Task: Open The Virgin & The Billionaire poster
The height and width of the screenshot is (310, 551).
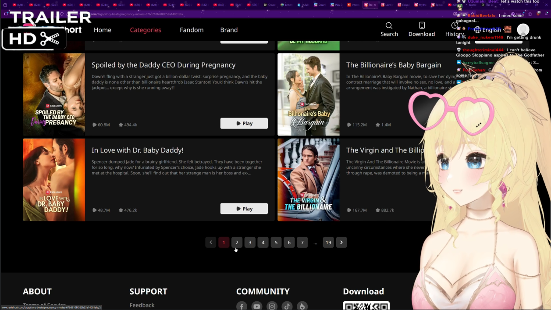Action: tap(309, 180)
